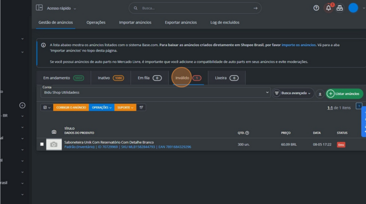Viewport: 366px width, 204px height.
Task: Open the blue user profile avatar
Action: tap(353, 8)
